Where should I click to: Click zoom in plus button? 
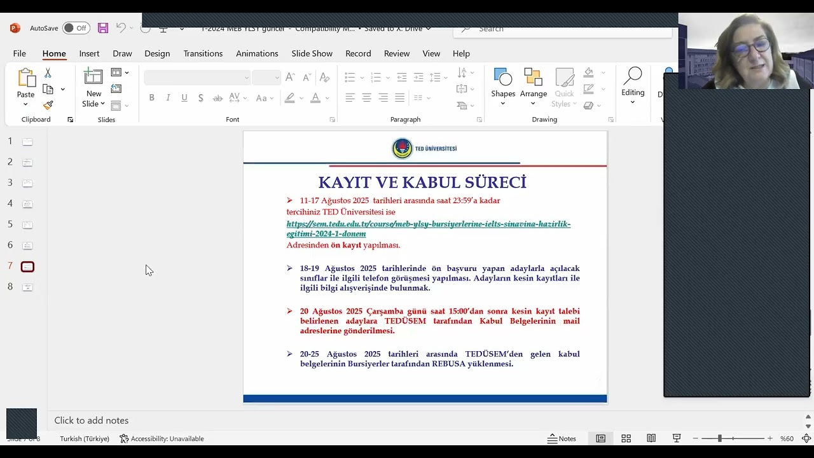pyautogui.click(x=770, y=438)
